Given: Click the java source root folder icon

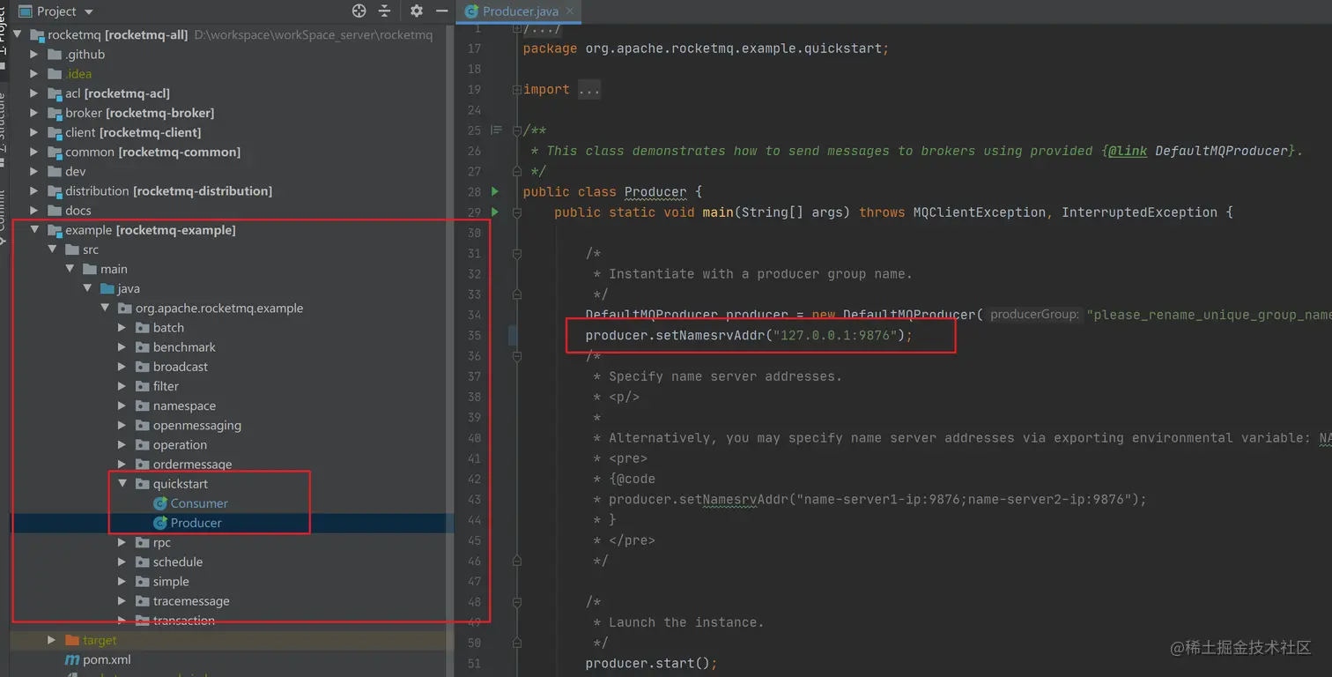Looking at the screenshot, I should [x=107, y=288].
